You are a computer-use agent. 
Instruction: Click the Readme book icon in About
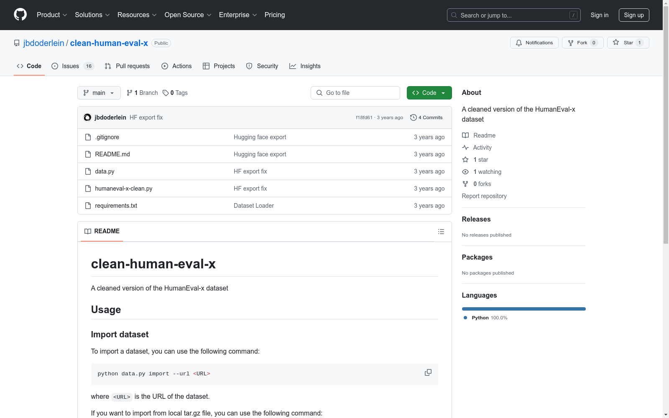(x=465, y=135)
